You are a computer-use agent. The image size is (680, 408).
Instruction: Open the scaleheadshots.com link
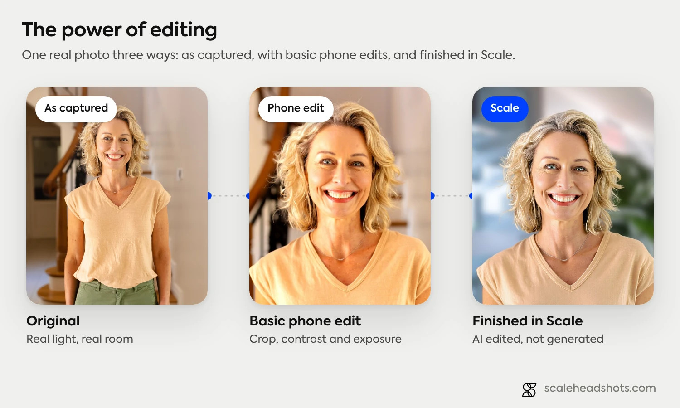(x=600, y=388)
